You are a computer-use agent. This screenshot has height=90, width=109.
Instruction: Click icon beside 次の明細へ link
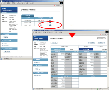(x=104, y=43)
